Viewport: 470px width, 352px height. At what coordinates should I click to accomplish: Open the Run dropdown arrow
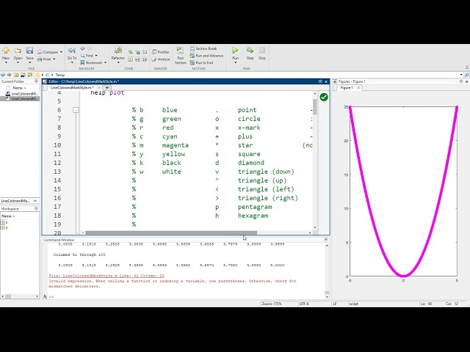[x=235, y=62]
